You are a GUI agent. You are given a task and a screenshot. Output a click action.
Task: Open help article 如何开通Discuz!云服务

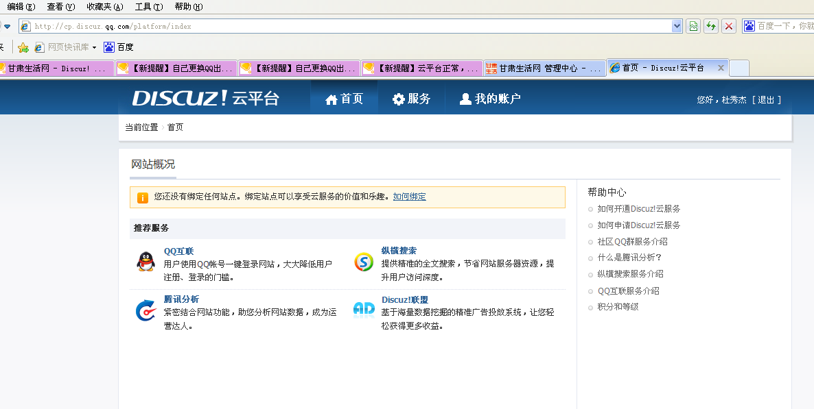(x=638, y=208)
